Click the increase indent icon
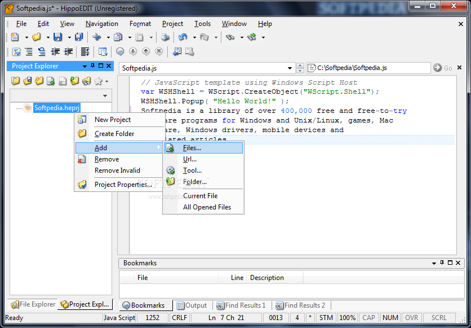Viewport: 471px width, 328px height. click(69, 52)
